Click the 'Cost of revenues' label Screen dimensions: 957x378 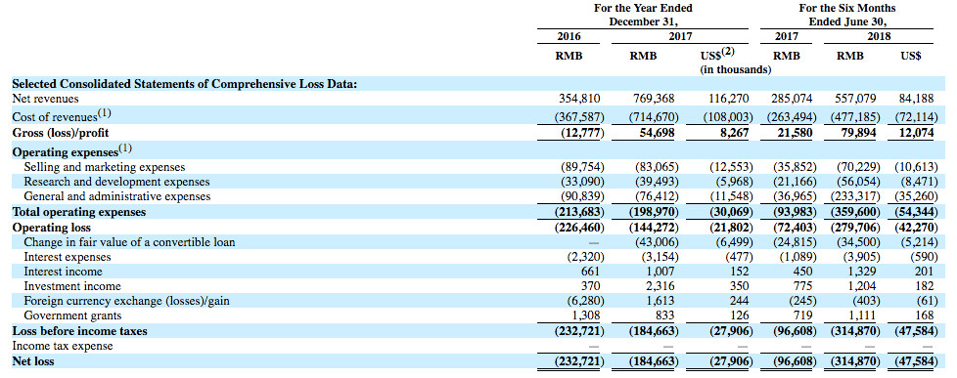[x=62, y=116]
